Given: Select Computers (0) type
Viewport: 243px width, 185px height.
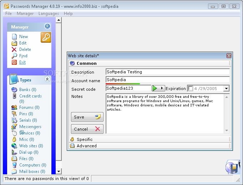Looking at the screenshot, I should [x=33, y=165].
